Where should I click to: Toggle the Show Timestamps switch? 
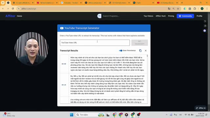click(120, 50)
